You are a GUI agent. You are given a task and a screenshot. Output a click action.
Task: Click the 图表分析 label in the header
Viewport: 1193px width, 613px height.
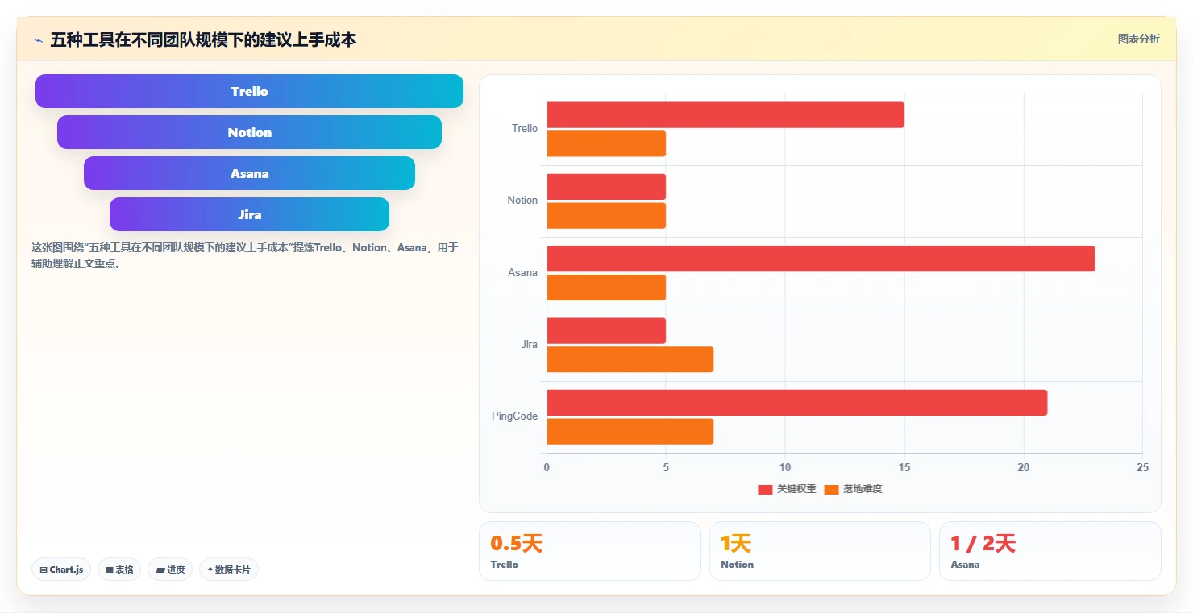[1138, 39]
